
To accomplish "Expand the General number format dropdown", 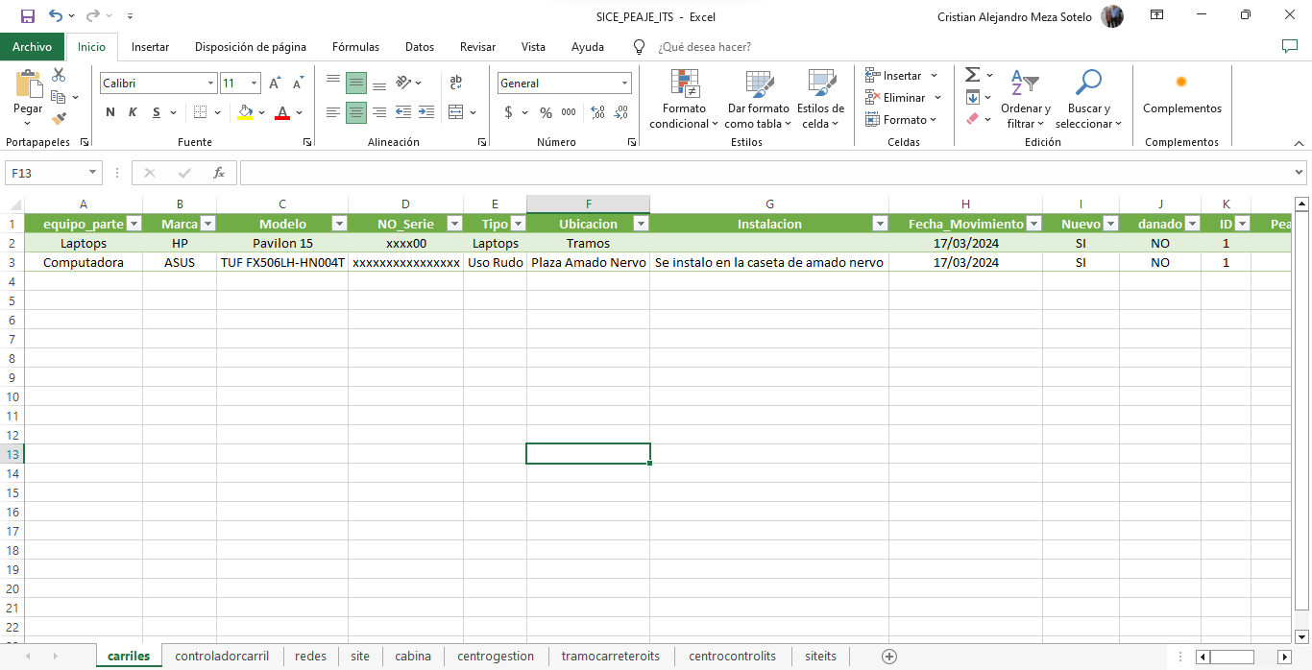I will coord(622,84).
